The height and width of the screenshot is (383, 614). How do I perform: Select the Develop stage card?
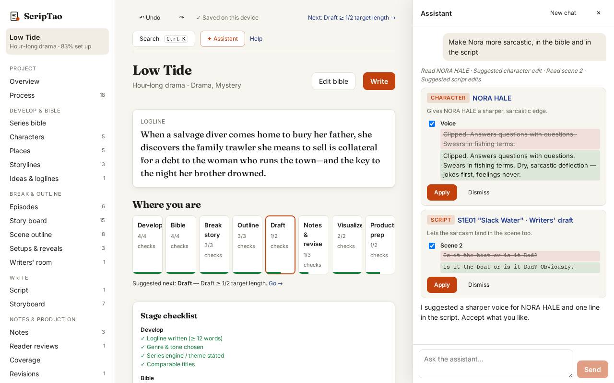click(x=147, y=245)
